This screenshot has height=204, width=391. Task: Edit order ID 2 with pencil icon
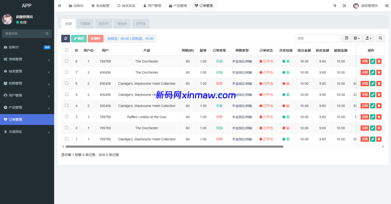[373, 128]
